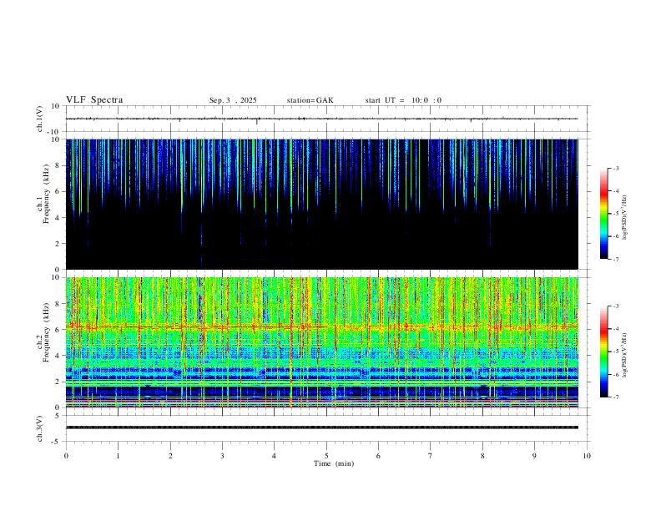Click the ch.1 voltage waveform trace
This screenshot has width=661, height=511.
321,119
